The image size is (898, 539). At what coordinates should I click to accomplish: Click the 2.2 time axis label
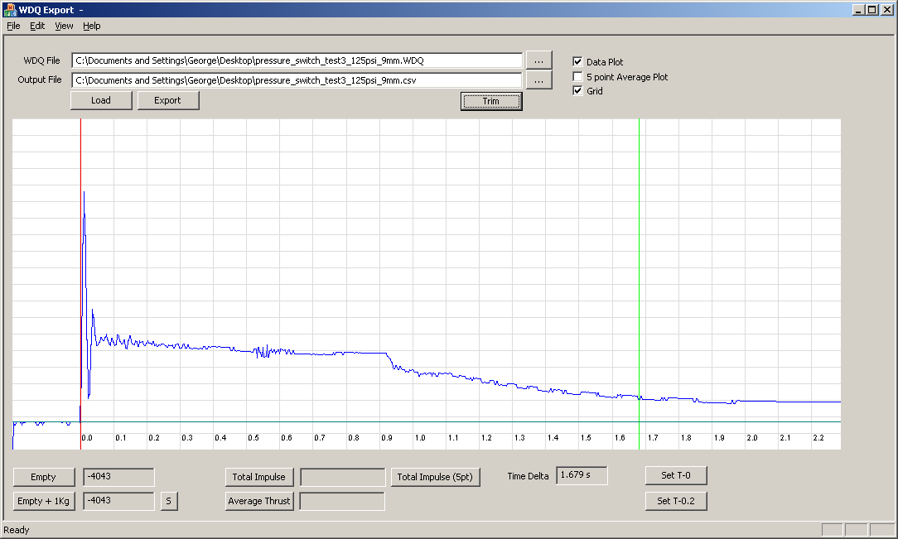click(x=818, y=438)
